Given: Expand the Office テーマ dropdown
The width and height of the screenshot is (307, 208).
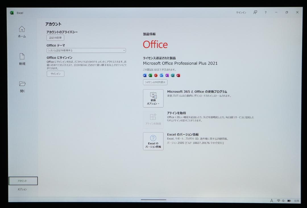Looking at the screenshot, I should [86, 51].
